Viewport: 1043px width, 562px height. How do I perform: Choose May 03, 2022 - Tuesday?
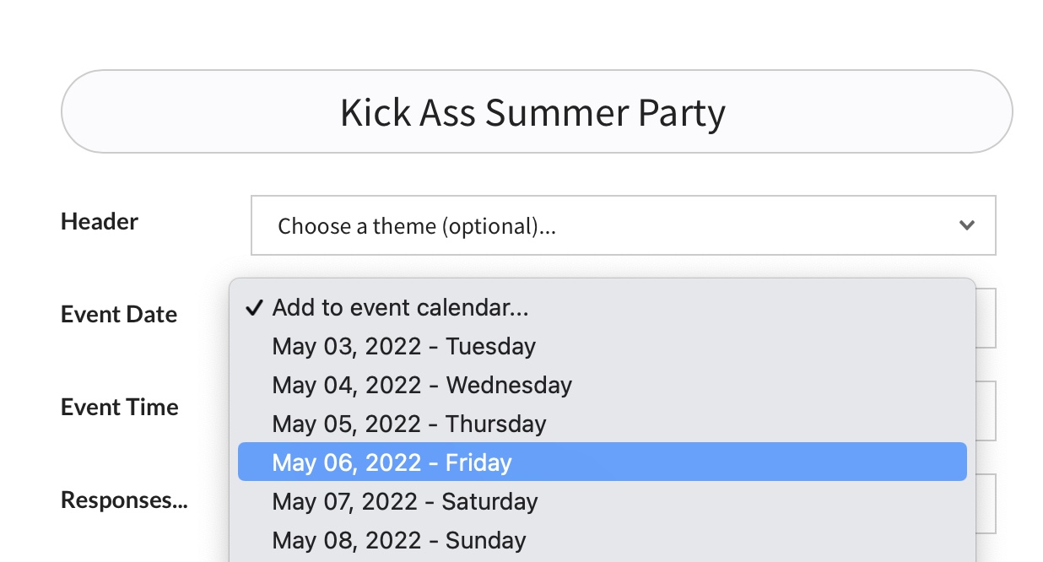point(403,347)
